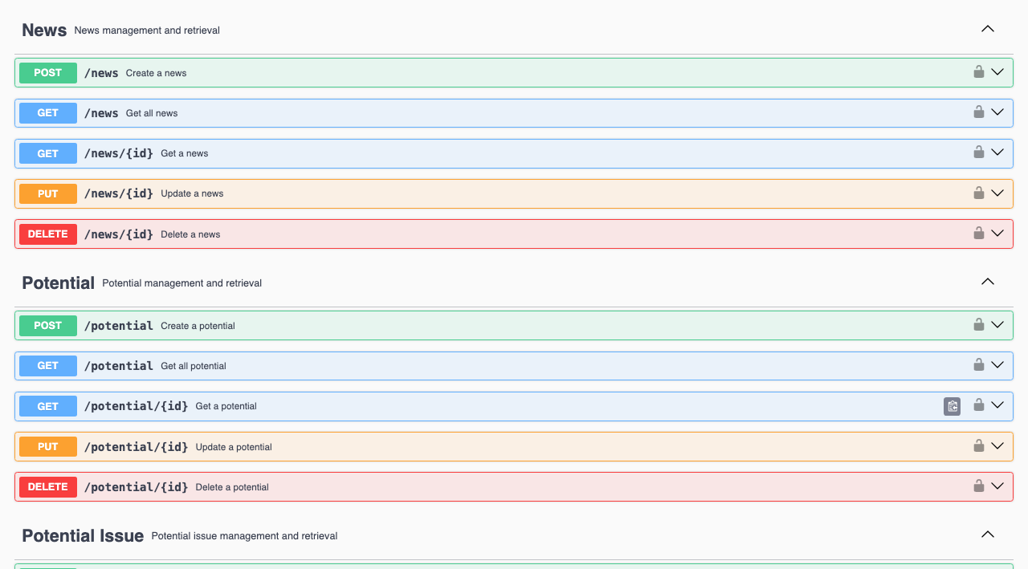1028x569 pixels.
Task: Collapse the Potential section
Action: tap(988, 282)
